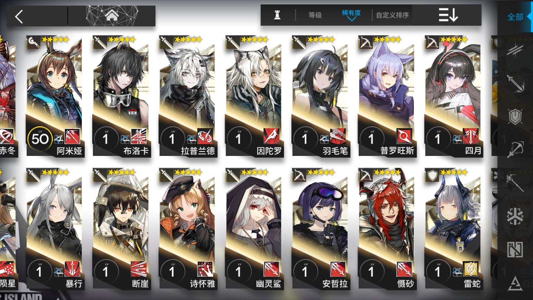
Task: Filter by Caster staff class icon
Action: click(515, 183)
